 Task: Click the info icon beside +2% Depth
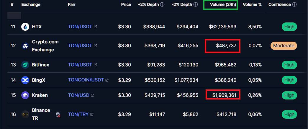tap(162, 4)
